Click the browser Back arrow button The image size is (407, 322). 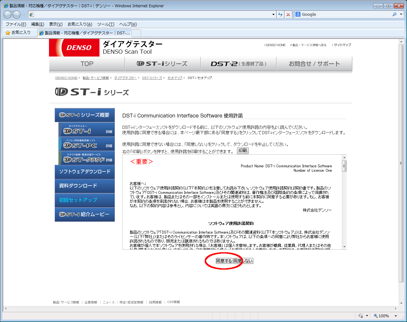pos(8,15)
